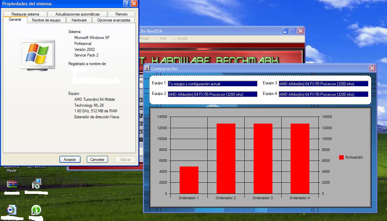Click the Ordenador 2 axis label
This screenshot has height=221, width=387.
(x=226, y=198)
